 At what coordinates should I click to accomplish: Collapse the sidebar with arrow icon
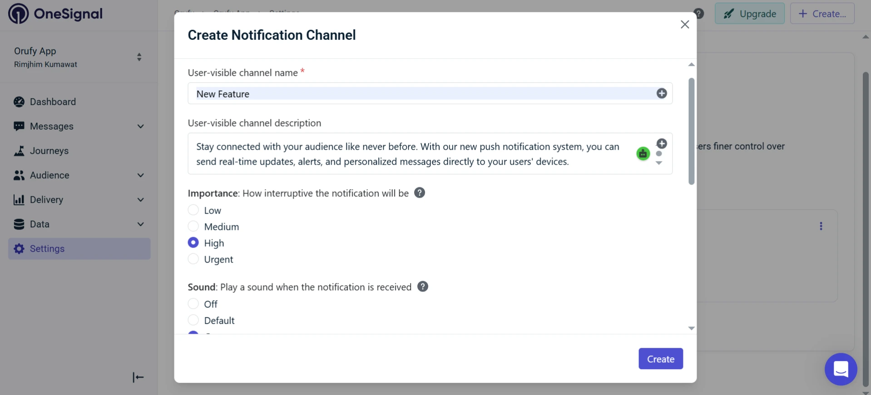coord(138,377)
